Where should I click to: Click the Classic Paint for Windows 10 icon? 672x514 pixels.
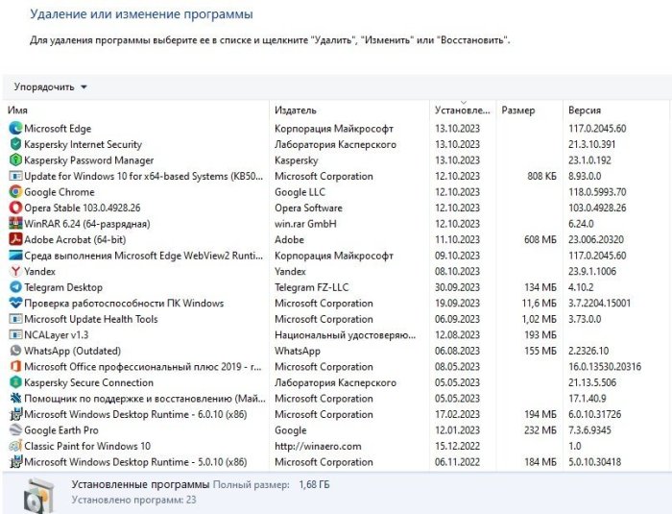pos(15,446)
